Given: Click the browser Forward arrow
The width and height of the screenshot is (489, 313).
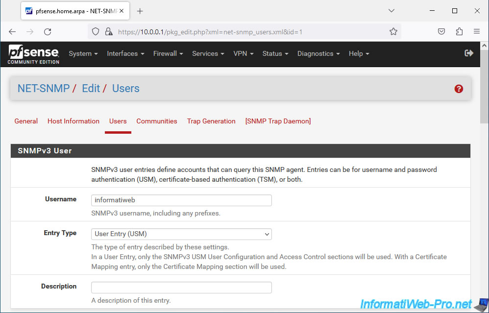Looking at the screenshot, I should 29,32.
